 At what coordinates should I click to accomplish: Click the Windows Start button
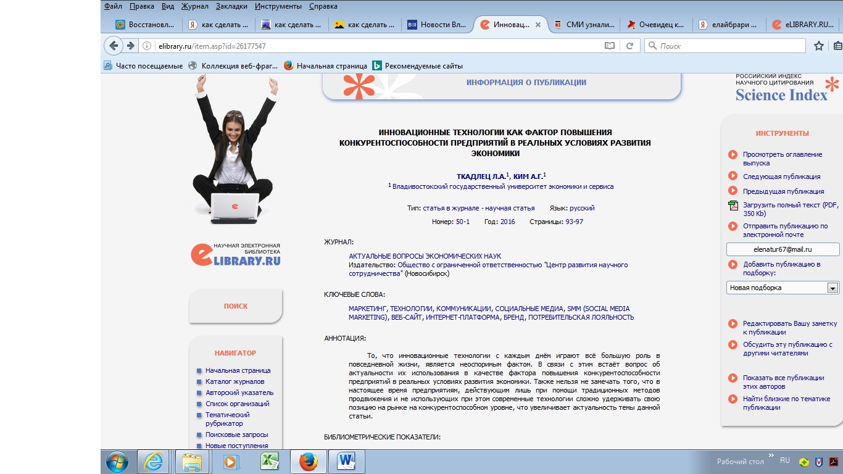pyautogui.click(x=117, y=461)
